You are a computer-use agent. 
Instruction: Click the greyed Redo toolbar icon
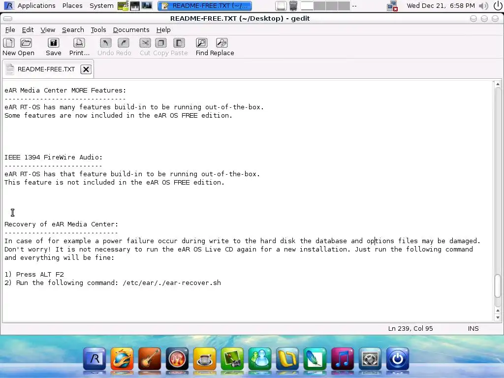click(x=124, y=47)
